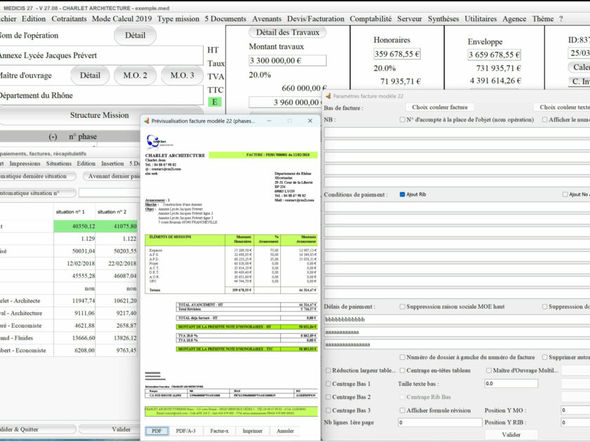Open the Edition menu in main menu bar
Image resolution: width=590 pixels, height=442 pixels.
34,19
